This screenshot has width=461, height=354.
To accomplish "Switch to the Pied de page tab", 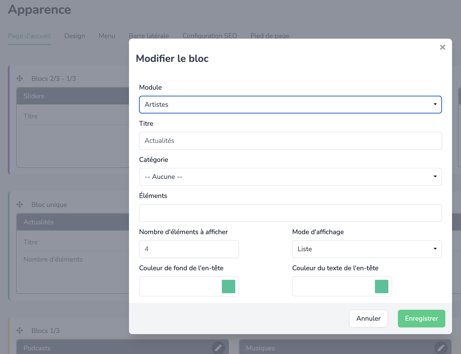I will 270,36.
